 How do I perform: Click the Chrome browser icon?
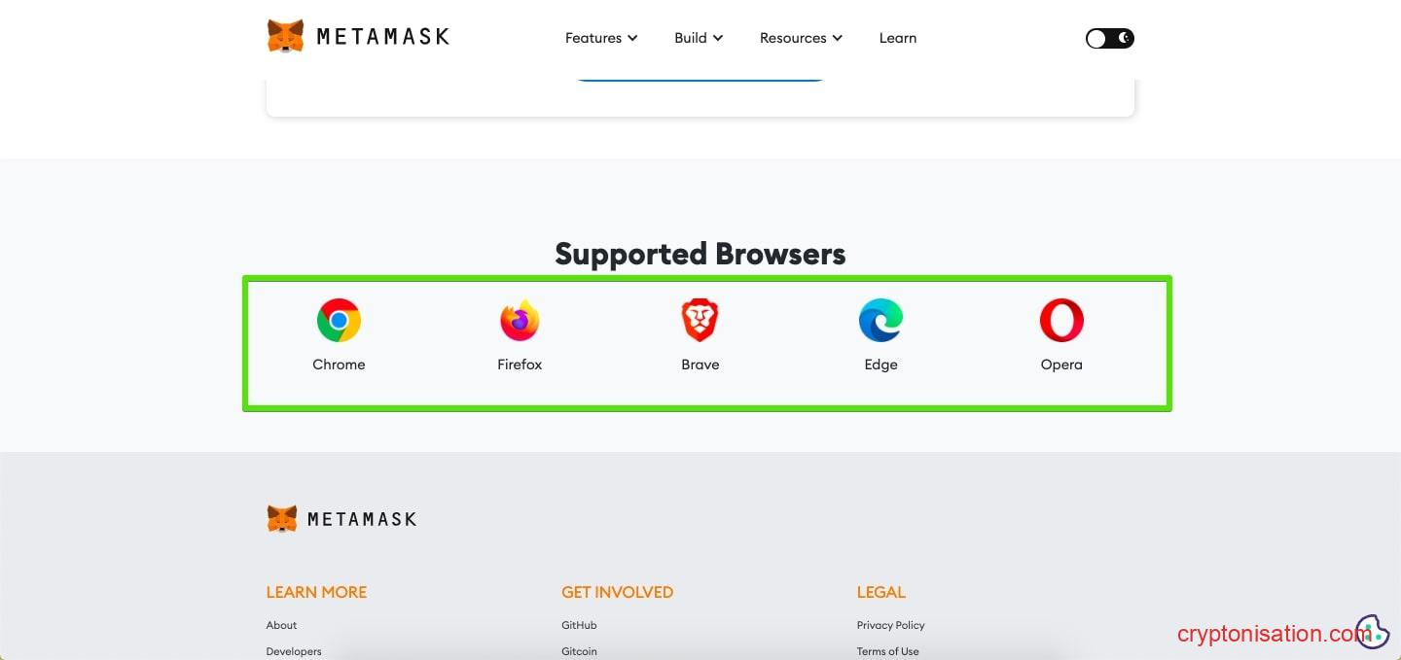pos(339,321)
